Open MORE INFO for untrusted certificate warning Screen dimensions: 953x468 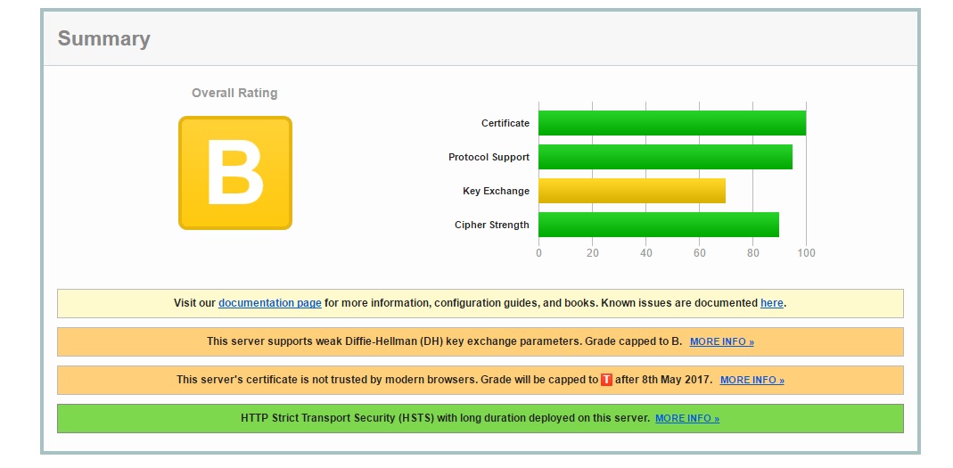point(752,380)
